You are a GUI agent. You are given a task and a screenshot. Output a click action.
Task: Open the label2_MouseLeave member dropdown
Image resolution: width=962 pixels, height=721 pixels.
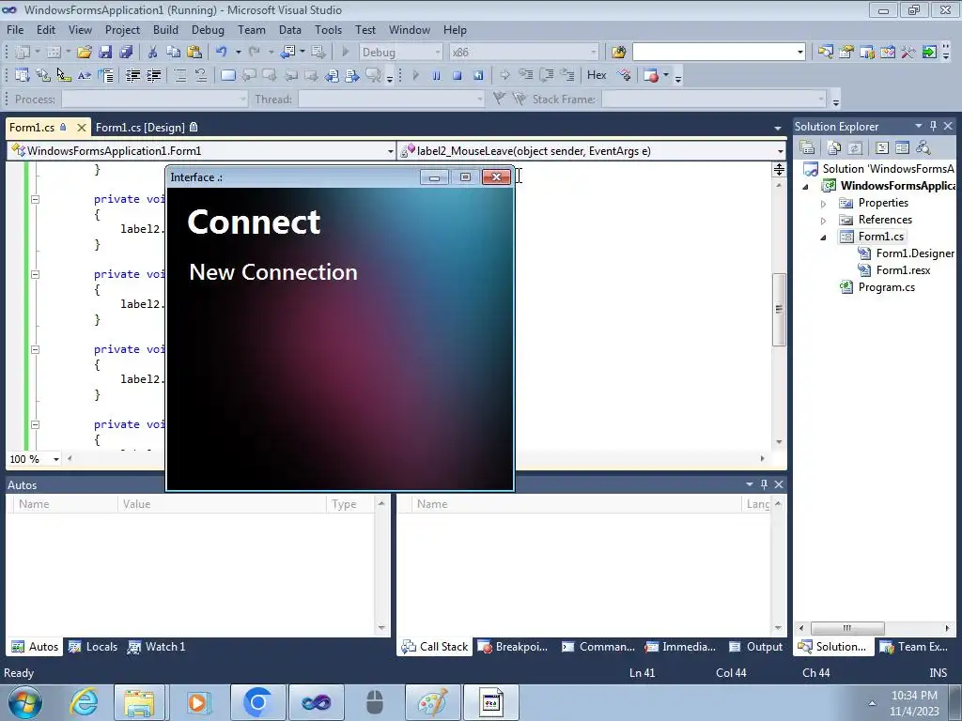[x=780, y=151]
